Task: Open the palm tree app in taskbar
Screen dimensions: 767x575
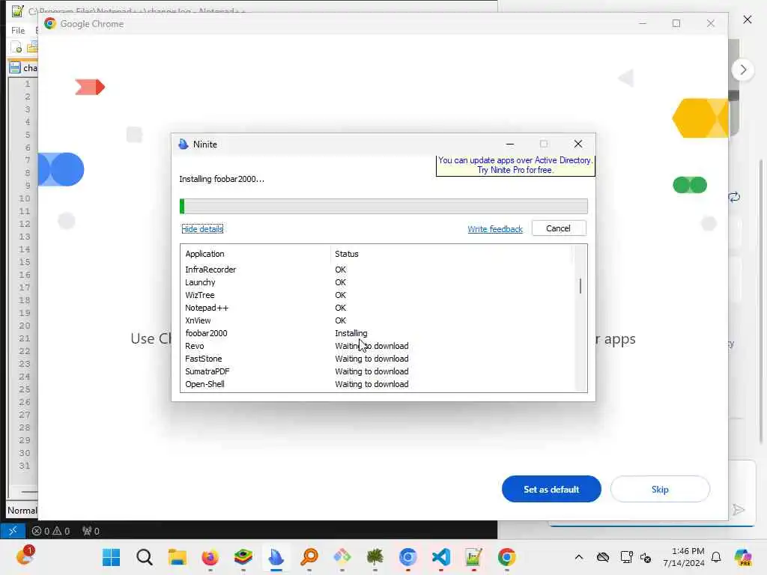Action: 375,557
